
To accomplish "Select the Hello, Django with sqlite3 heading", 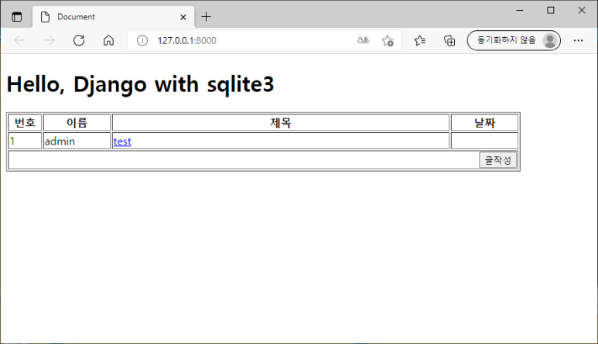I will 140,84.
